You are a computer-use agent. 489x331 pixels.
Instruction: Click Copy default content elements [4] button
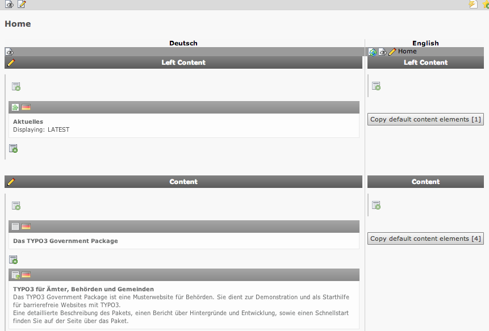(425, 239)
